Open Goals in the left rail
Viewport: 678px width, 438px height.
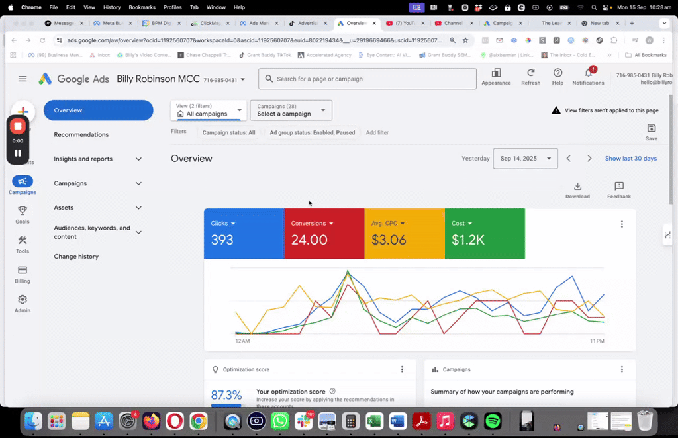23,214
